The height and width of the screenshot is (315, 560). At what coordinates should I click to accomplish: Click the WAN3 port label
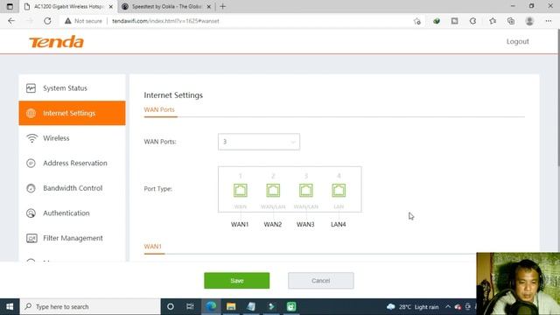point(305,224)
